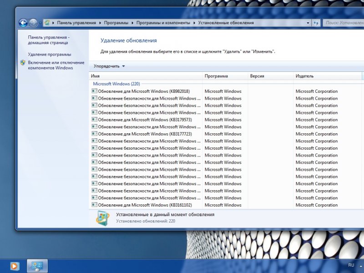Click the search field 'Поиск: Установлен...'

point(344,23)
